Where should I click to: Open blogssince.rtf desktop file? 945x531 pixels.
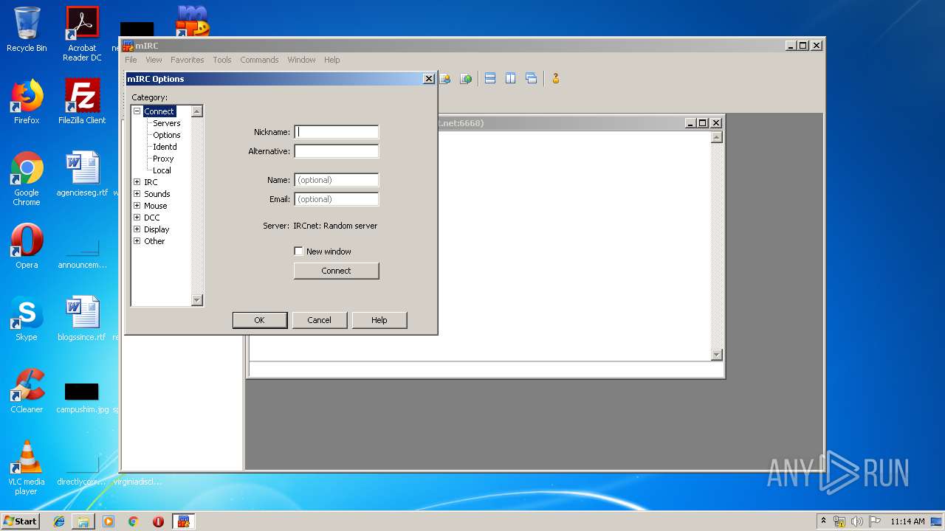tap(82, 319)
